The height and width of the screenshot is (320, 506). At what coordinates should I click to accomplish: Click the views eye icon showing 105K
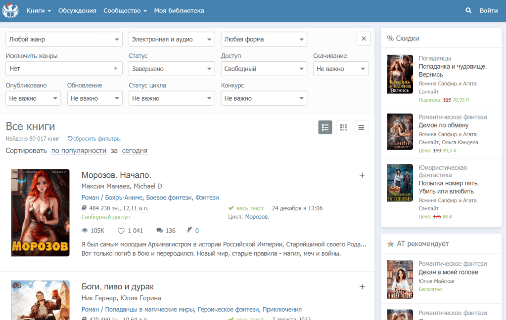[x=85, y=231]
